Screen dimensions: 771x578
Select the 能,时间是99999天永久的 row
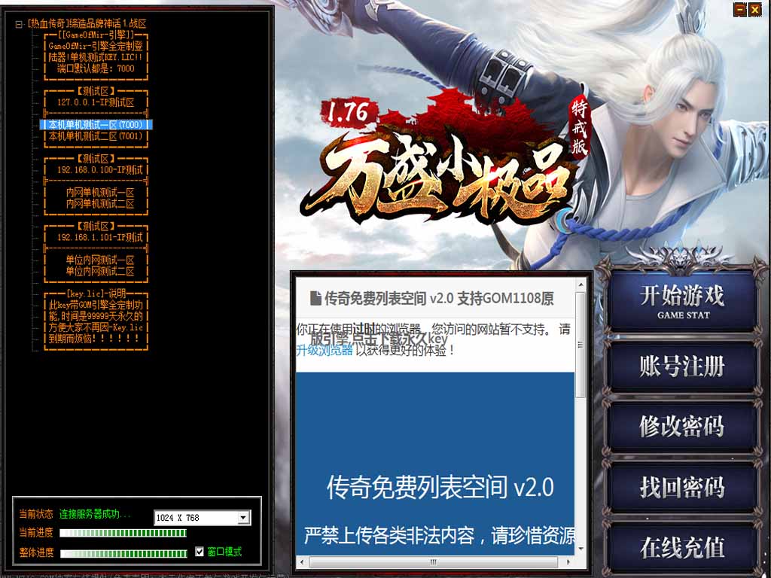tap(96, 316)
